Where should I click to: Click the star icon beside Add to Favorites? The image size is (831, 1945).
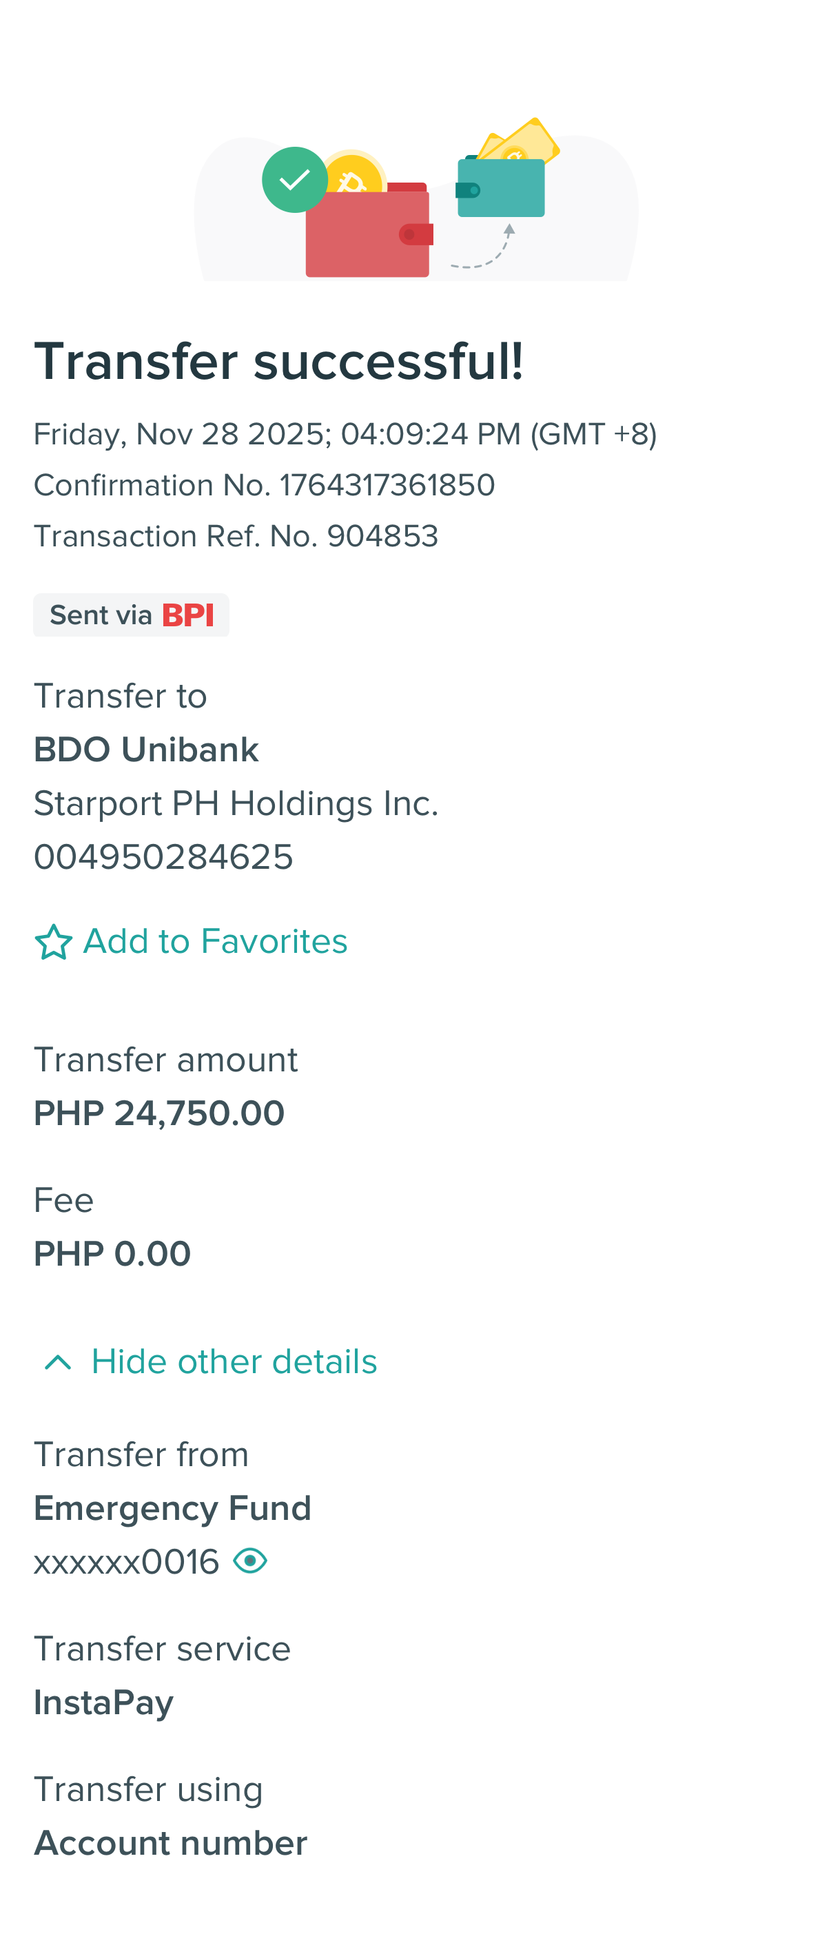pyautogui.click(x=54, y=943)
